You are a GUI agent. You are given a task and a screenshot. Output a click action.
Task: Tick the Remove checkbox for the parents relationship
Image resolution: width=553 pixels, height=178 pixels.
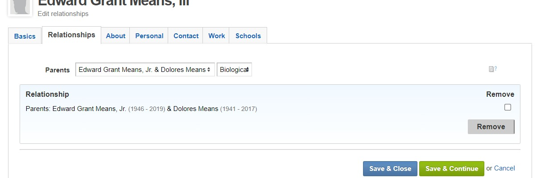[x=508, y=107]
